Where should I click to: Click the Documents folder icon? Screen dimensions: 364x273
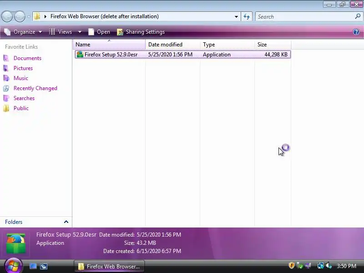click(x=6, y=58)
